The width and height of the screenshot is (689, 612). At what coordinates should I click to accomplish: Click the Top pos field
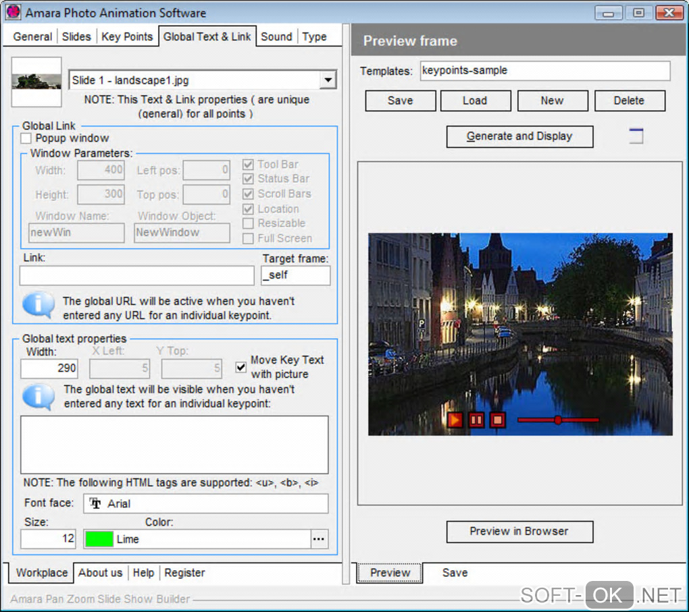pyautogui.click(x=207, y=194)
